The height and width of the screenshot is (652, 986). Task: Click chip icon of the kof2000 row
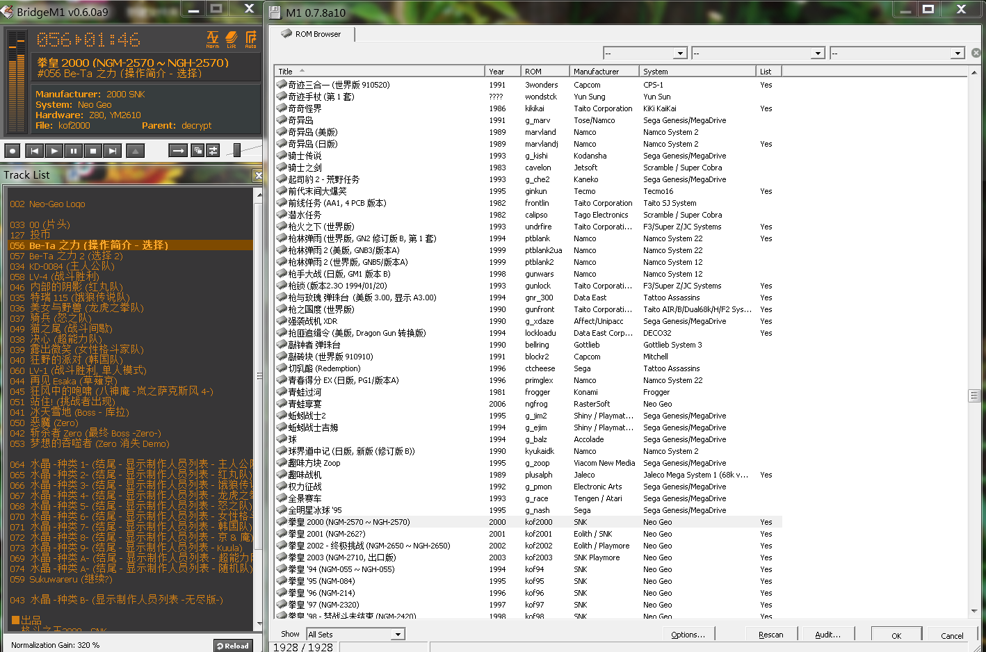pyautogui.click(x=282, y=521)
